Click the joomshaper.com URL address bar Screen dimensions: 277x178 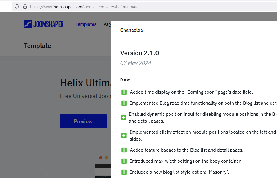click(x=145, y=7)
